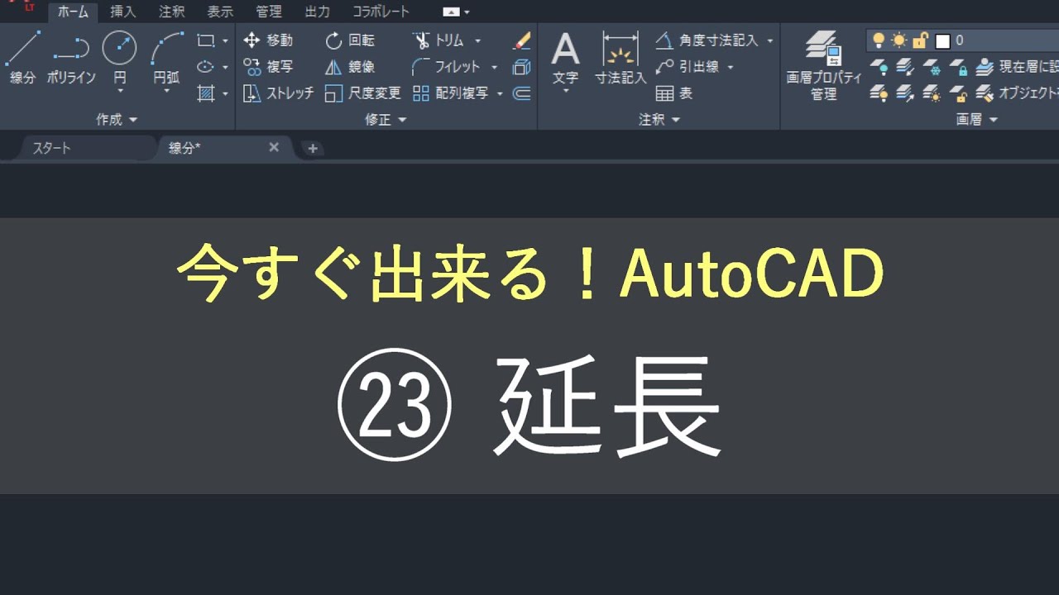Open rectangle tool dropdown arrow
The height and width of the screenshot is (595, 1059).
225,40
